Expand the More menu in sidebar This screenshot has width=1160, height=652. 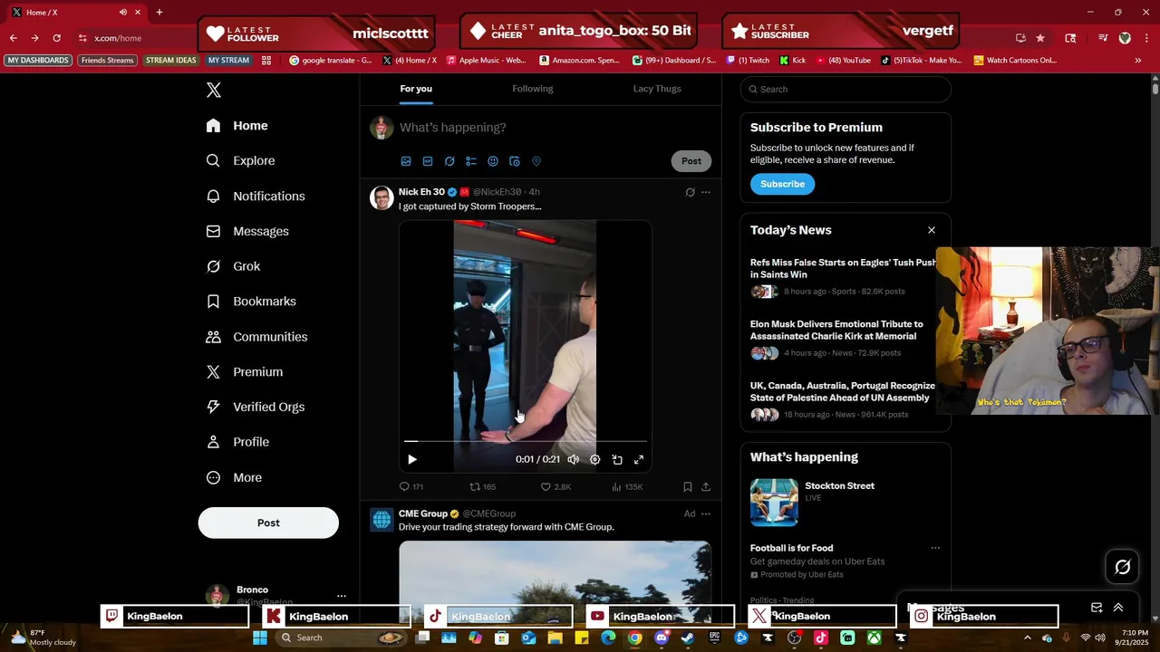234,477
